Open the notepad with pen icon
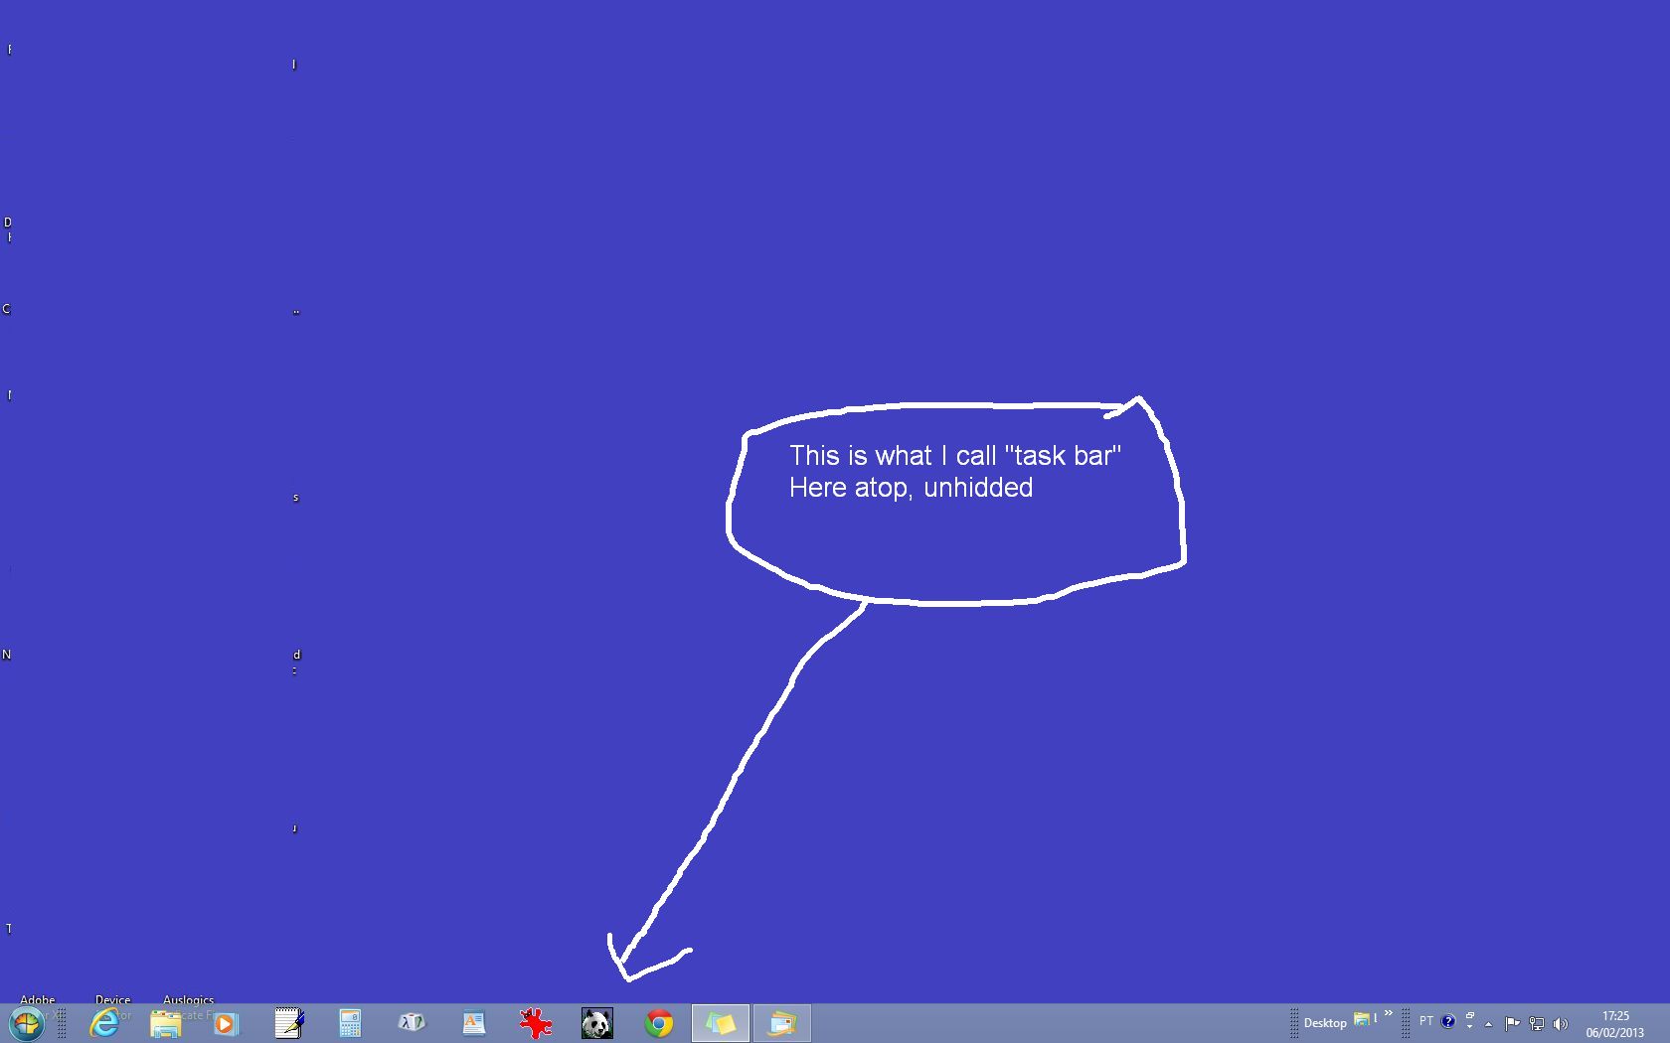This screenshot has width=1670, height=1043. click(288, 1023)
